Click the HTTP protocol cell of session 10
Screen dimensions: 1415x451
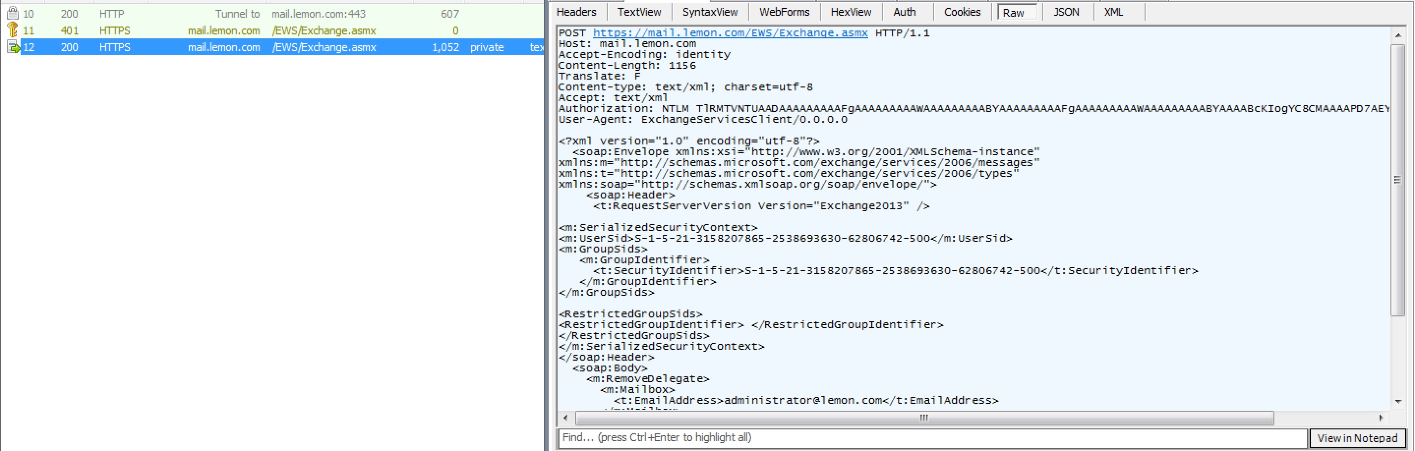point(112,13)
